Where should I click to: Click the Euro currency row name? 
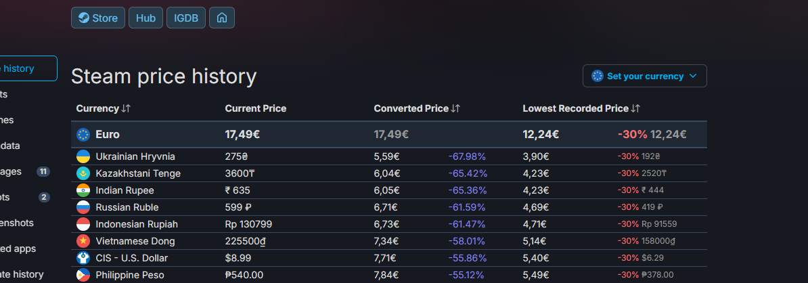[108, 134]
